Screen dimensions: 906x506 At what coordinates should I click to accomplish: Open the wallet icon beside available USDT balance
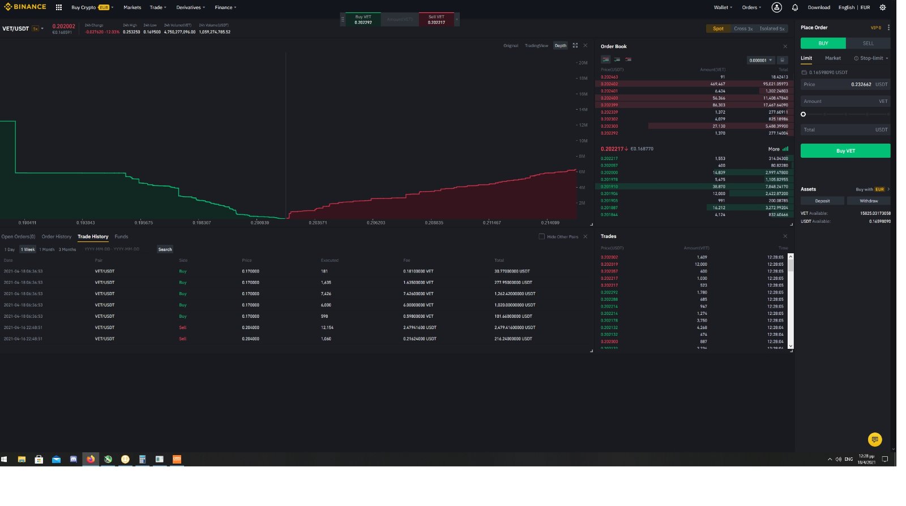(x=804, y=72)
